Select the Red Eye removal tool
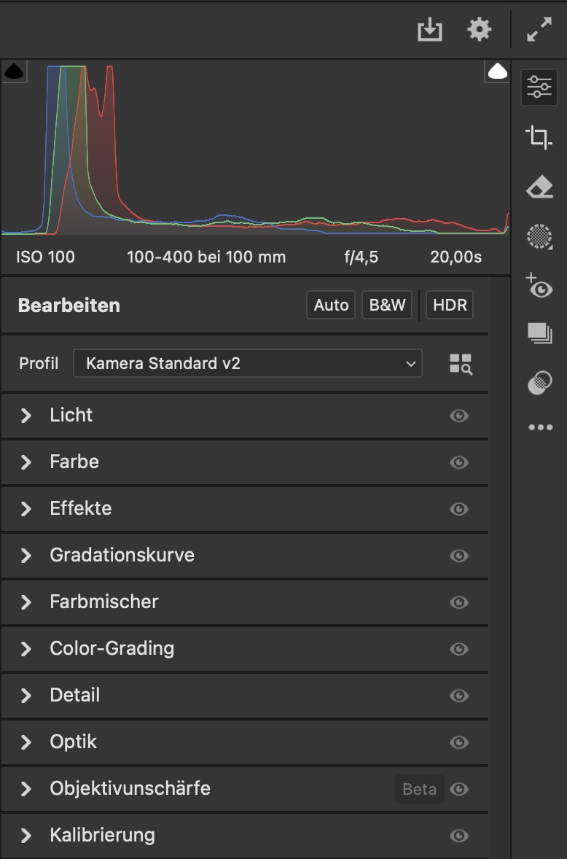The height and width of the screenshot is (859, 567). pyautogui.click(x=539, y=286)
